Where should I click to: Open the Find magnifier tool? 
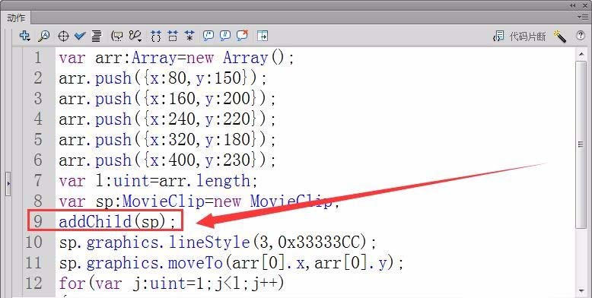pos(44,36)
